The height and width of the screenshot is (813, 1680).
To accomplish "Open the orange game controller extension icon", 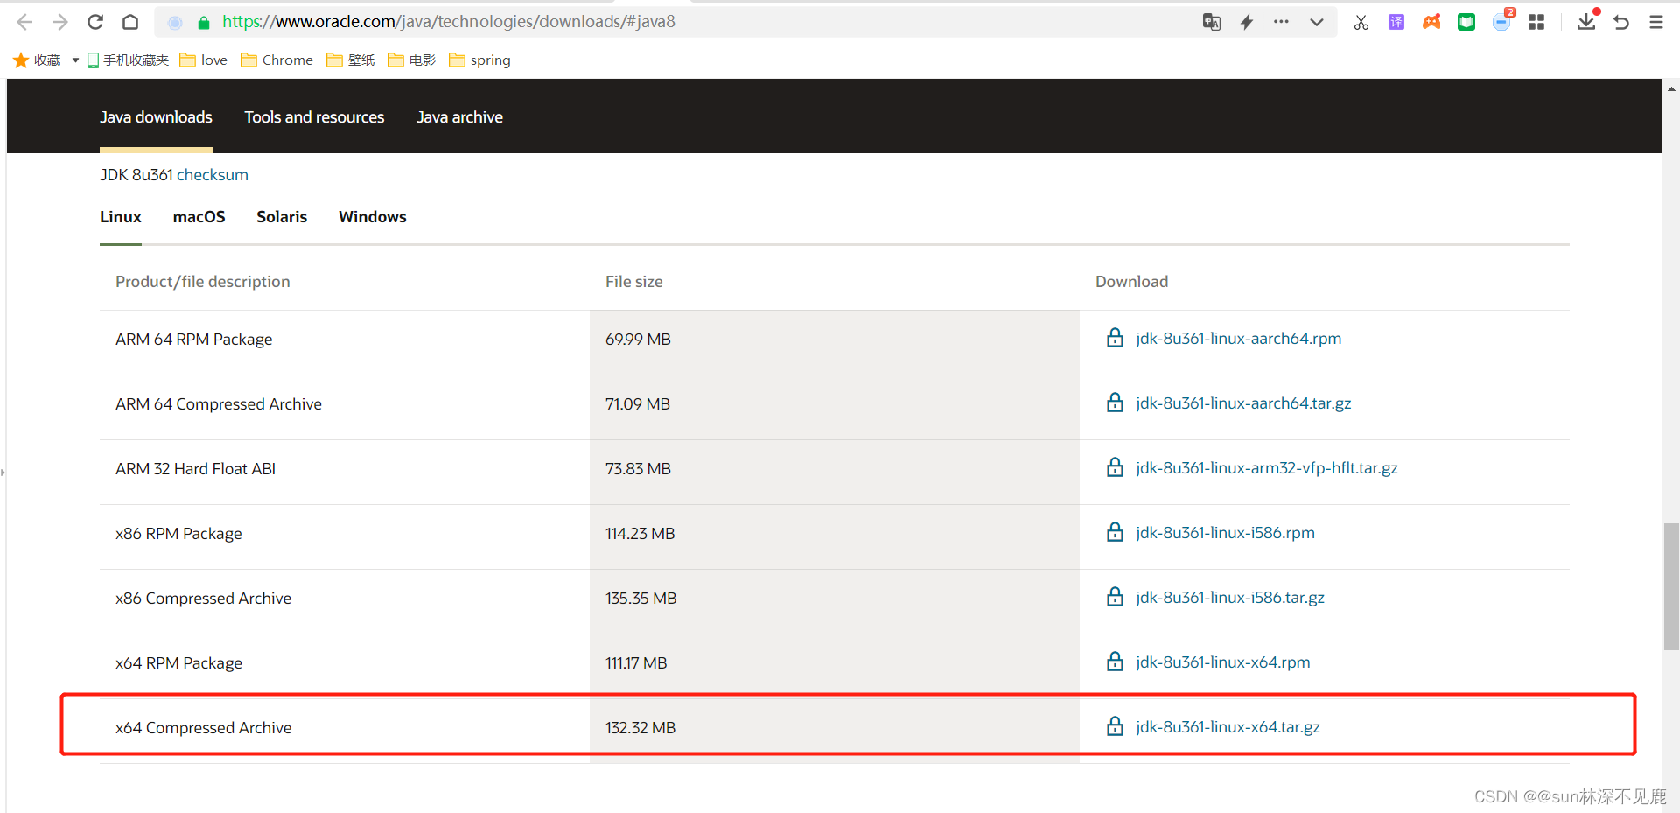I will click(x=1431, y=22).
